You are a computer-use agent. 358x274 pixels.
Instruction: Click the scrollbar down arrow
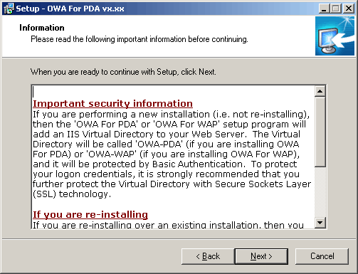(x=320, y=223)
